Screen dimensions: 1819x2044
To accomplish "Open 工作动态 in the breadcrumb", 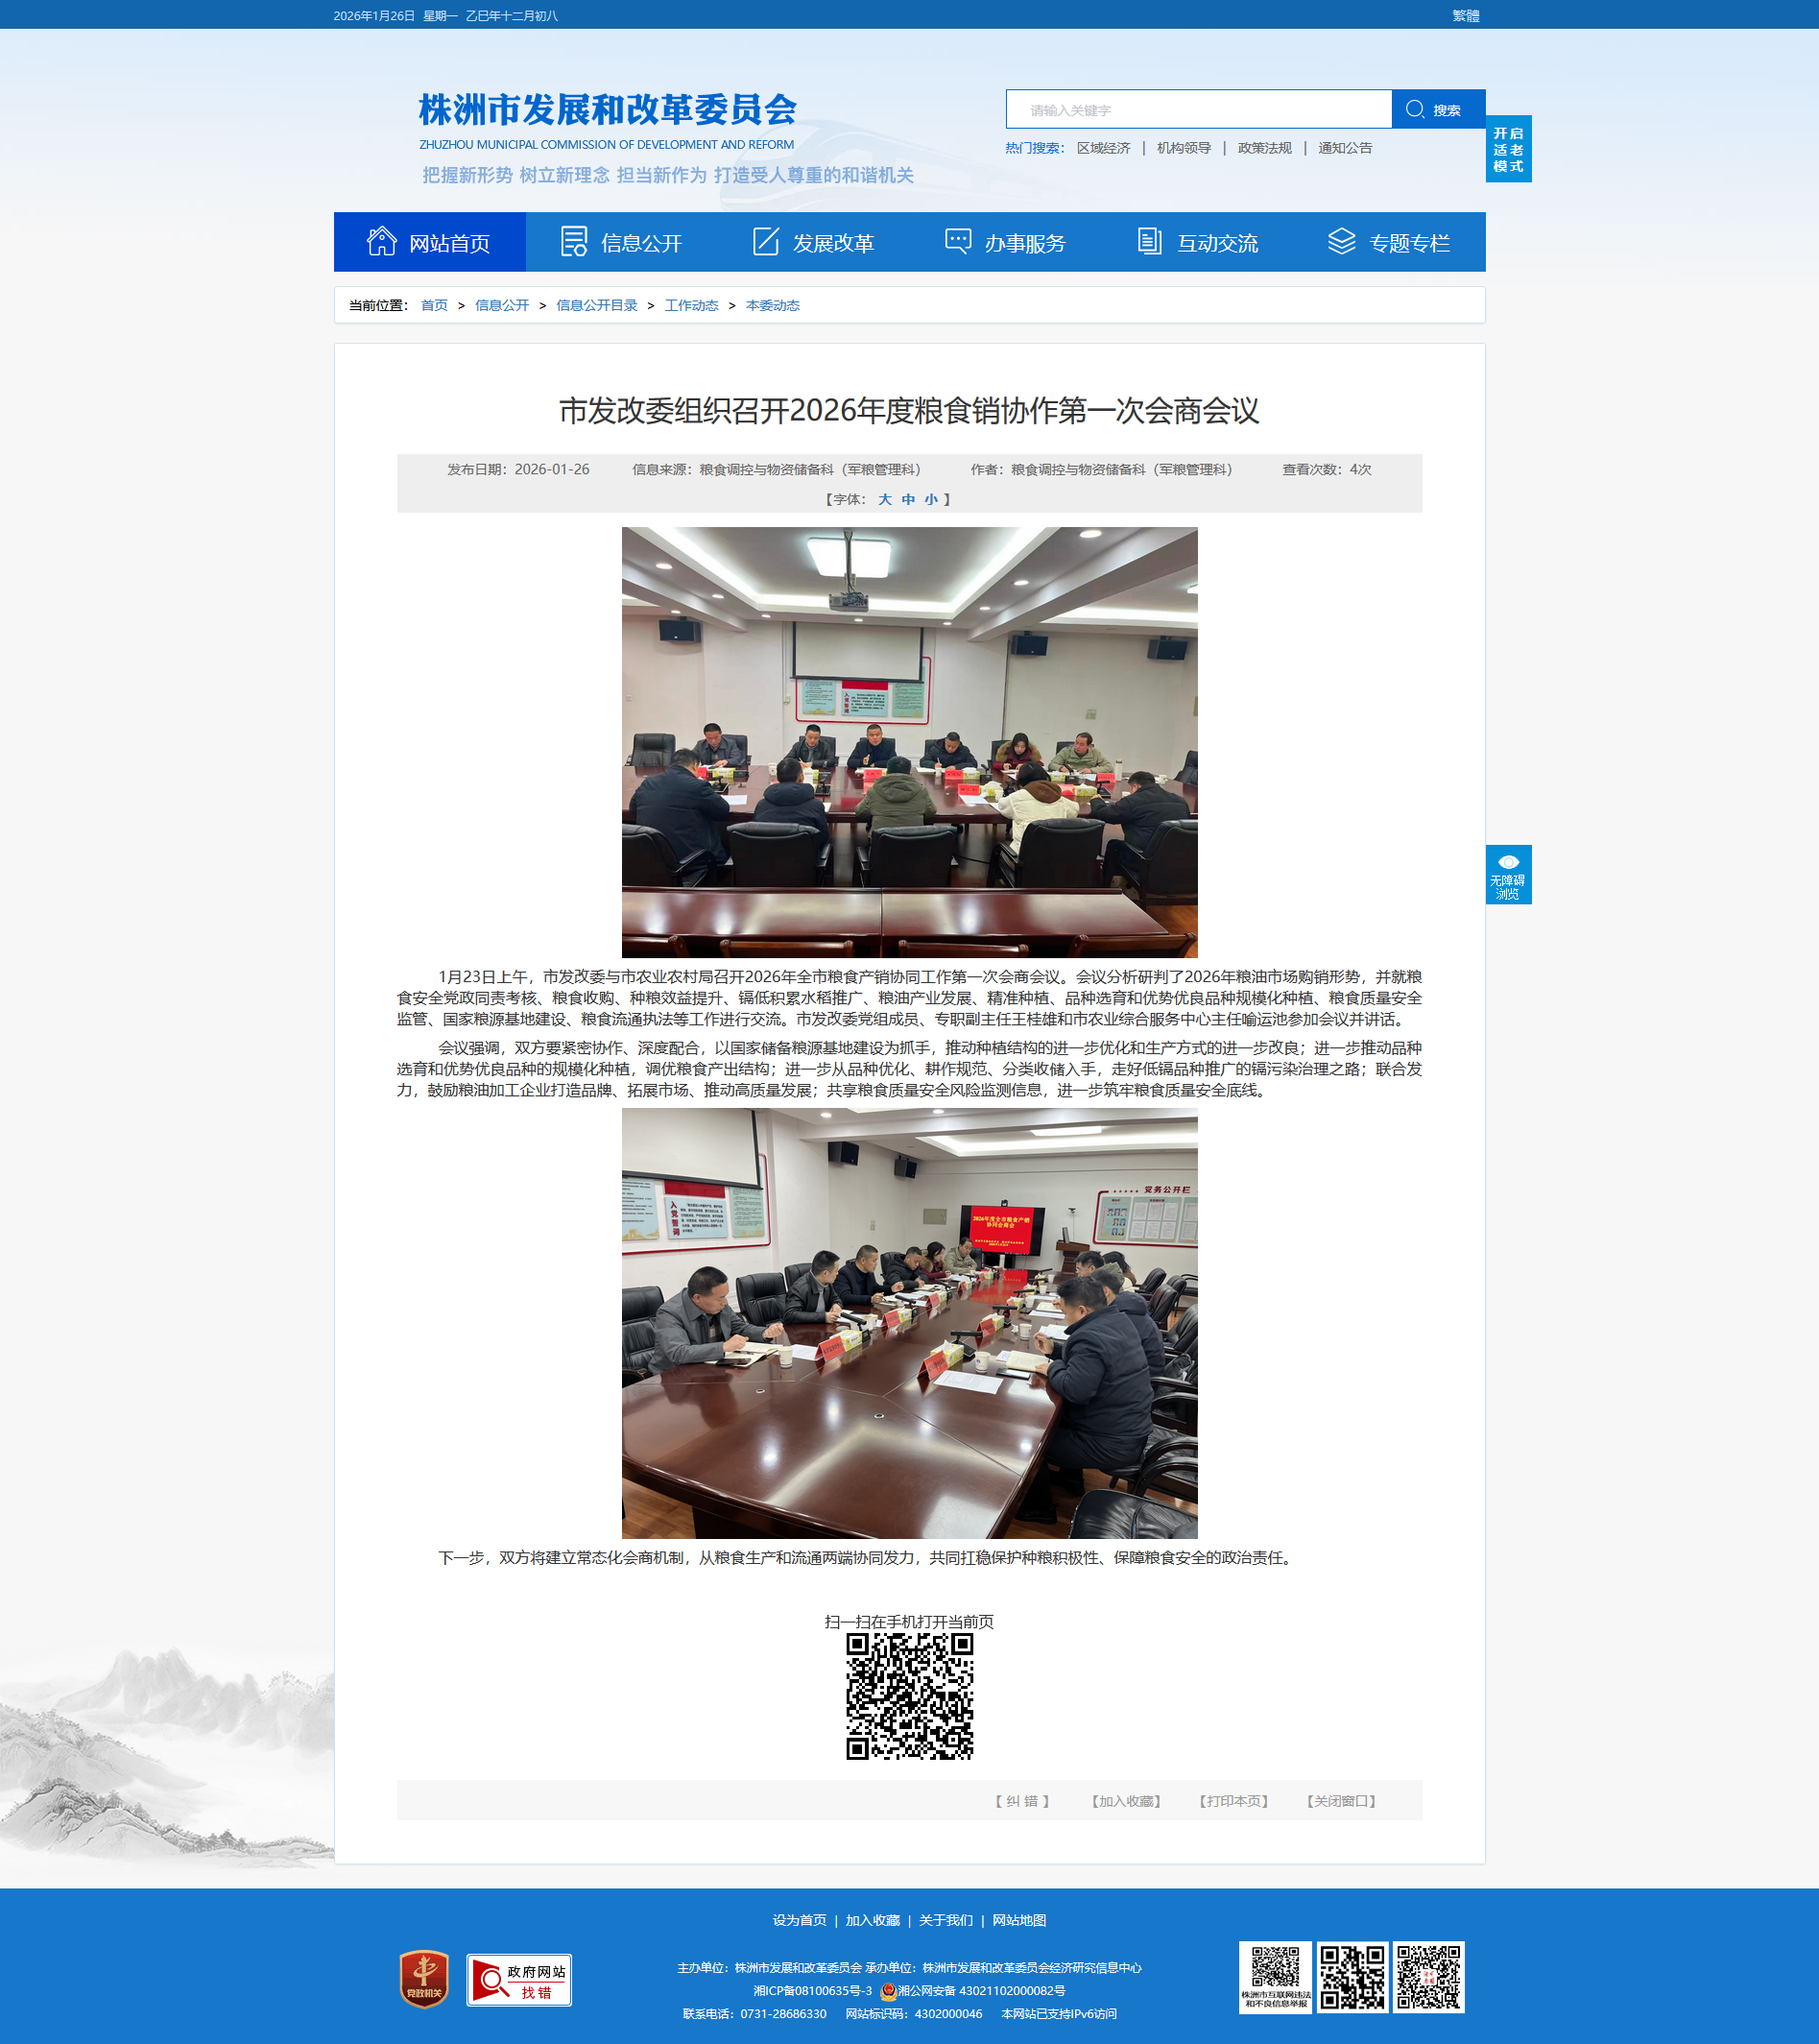I will [x=691, y=306].
